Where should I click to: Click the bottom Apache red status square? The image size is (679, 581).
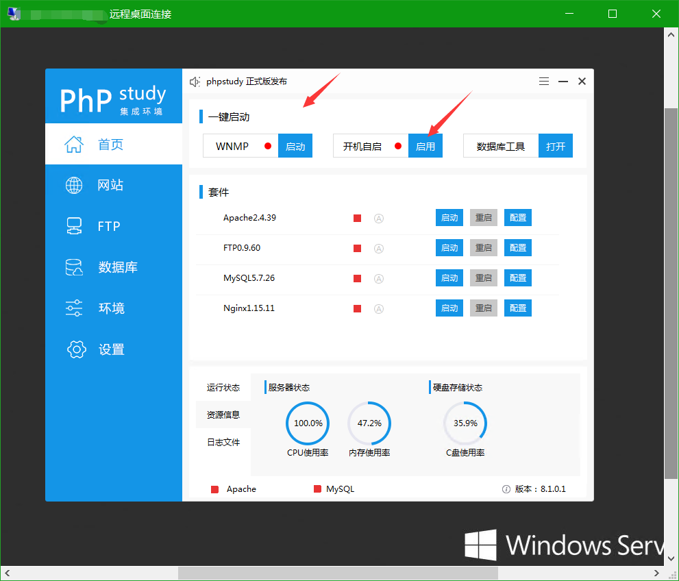pyautogui.click(x=214, y=489)
